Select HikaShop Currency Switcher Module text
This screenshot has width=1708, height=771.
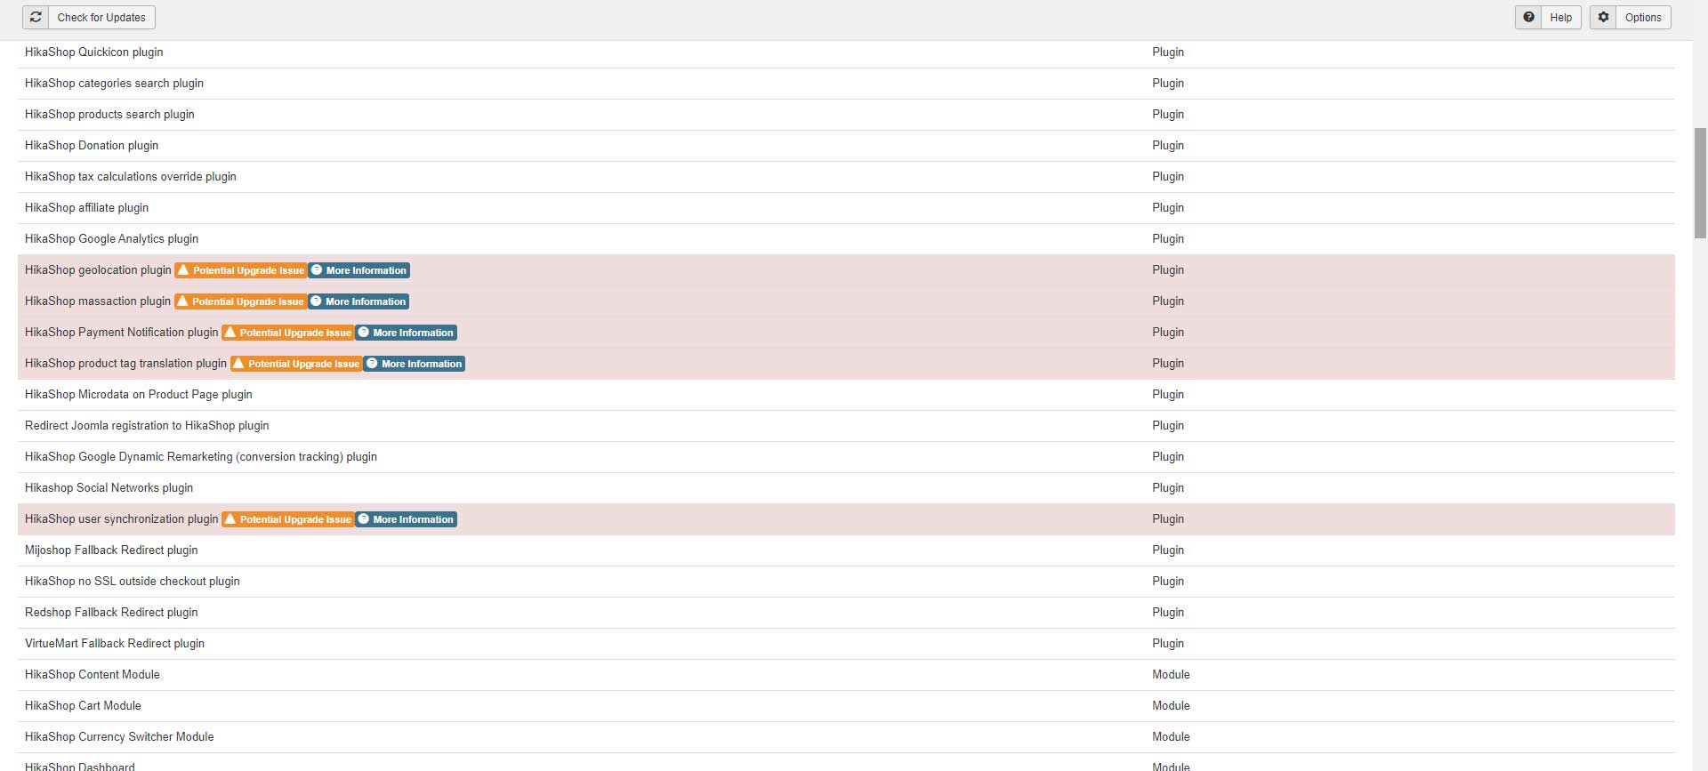click(119, 737)
